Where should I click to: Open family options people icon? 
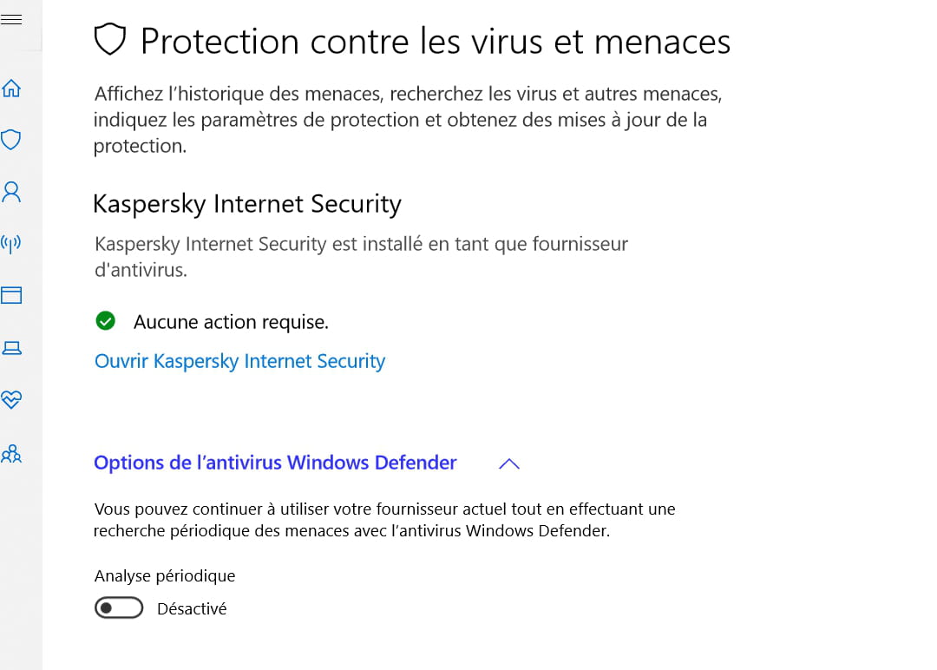(x=11, y=453)
